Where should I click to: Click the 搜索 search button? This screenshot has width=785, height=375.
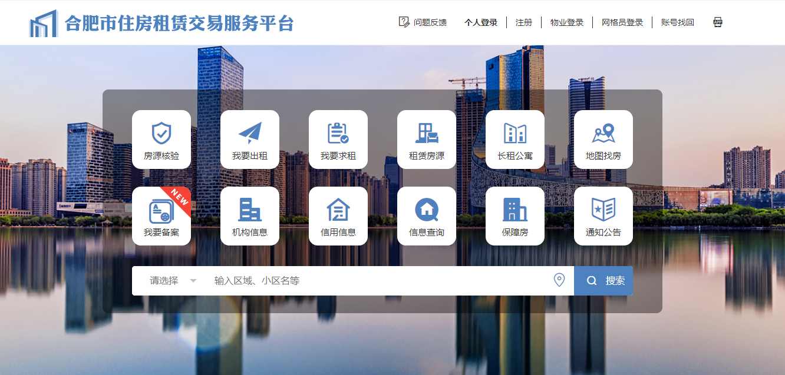607,281
